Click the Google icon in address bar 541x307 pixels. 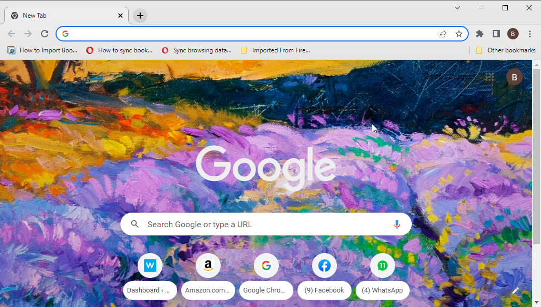point(65,34)
